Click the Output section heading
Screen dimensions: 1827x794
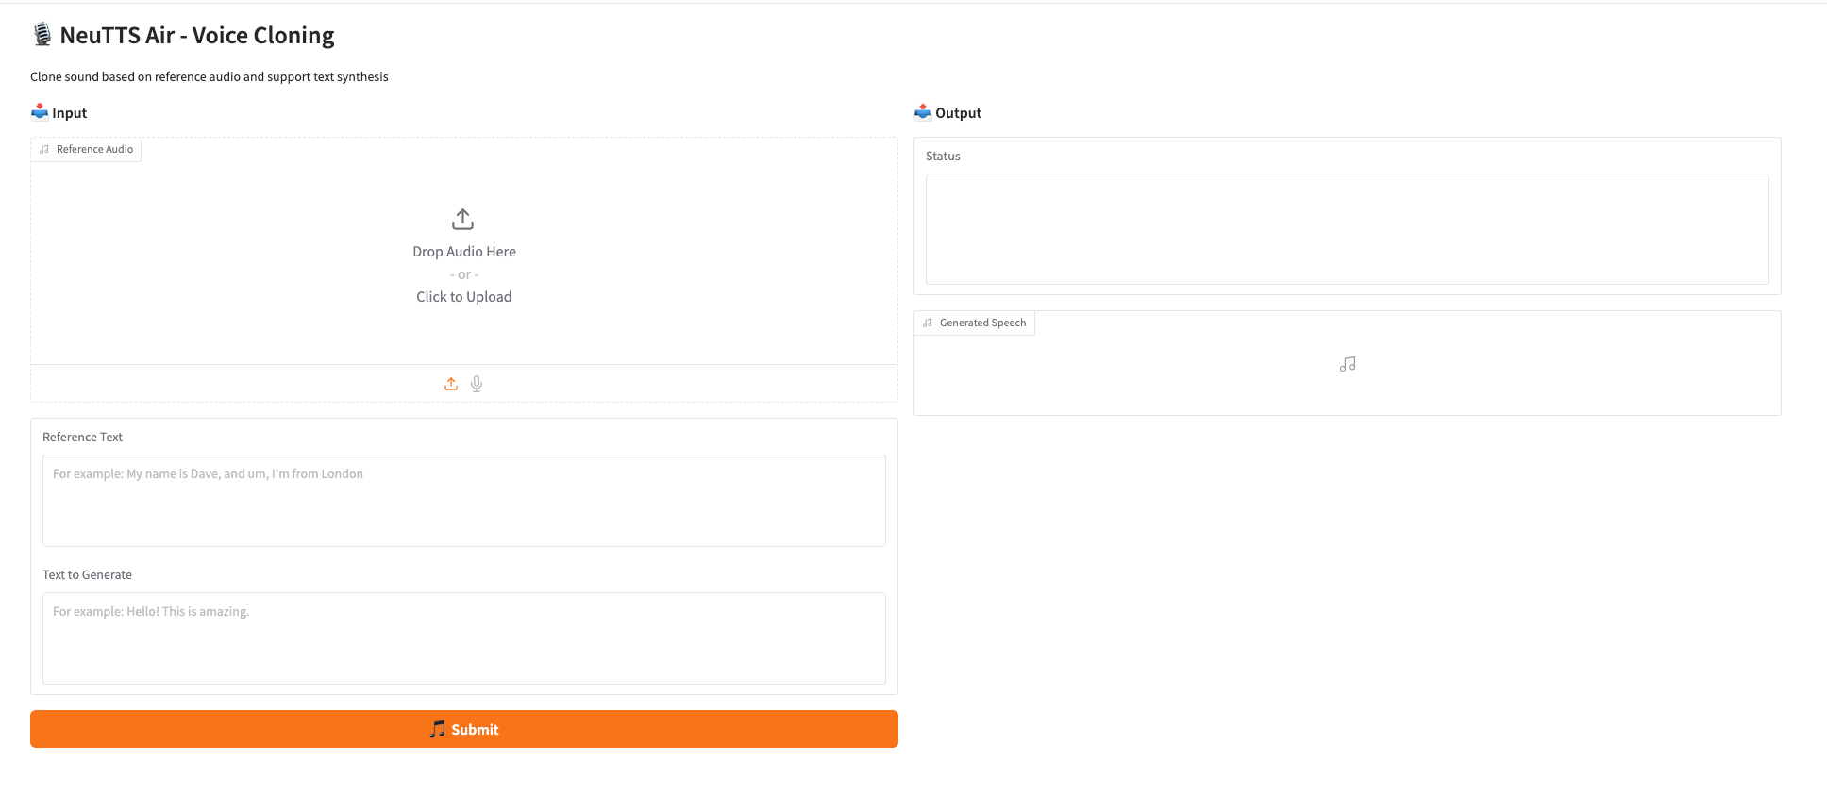coord(958,112)
